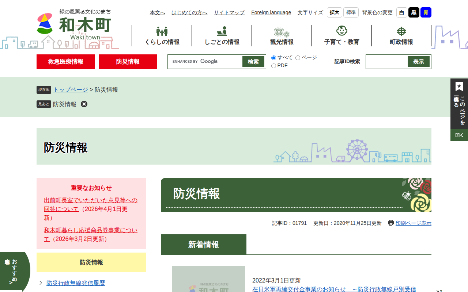Enable PDF-only search results

click(273, 65)
